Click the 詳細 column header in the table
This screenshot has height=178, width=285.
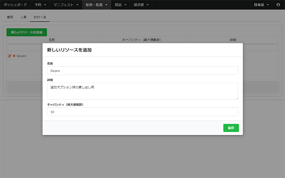pyautogui.click(x=233, y=40)
